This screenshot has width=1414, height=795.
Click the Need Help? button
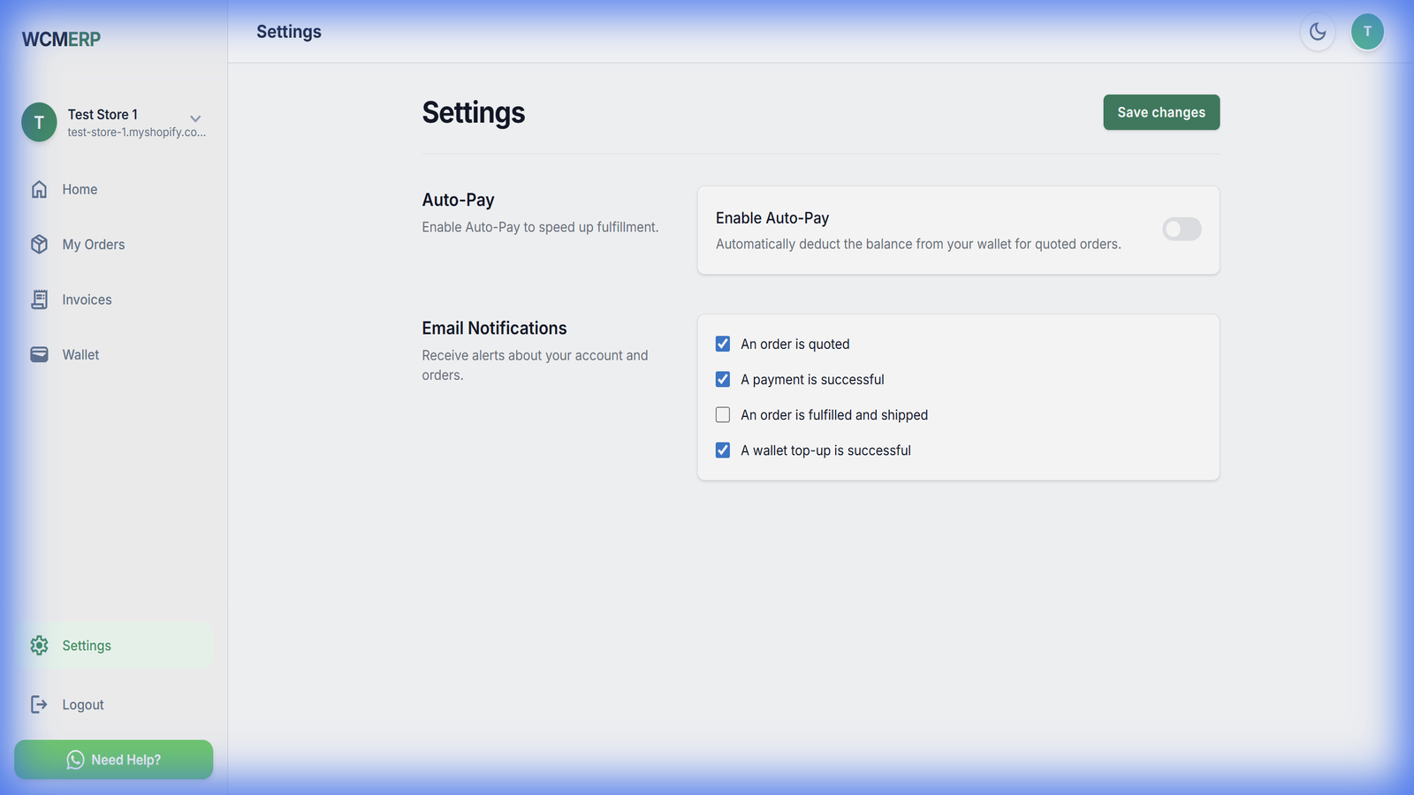(114, 760)
